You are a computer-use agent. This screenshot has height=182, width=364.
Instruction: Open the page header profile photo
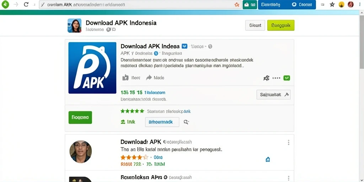coord(74,26)
